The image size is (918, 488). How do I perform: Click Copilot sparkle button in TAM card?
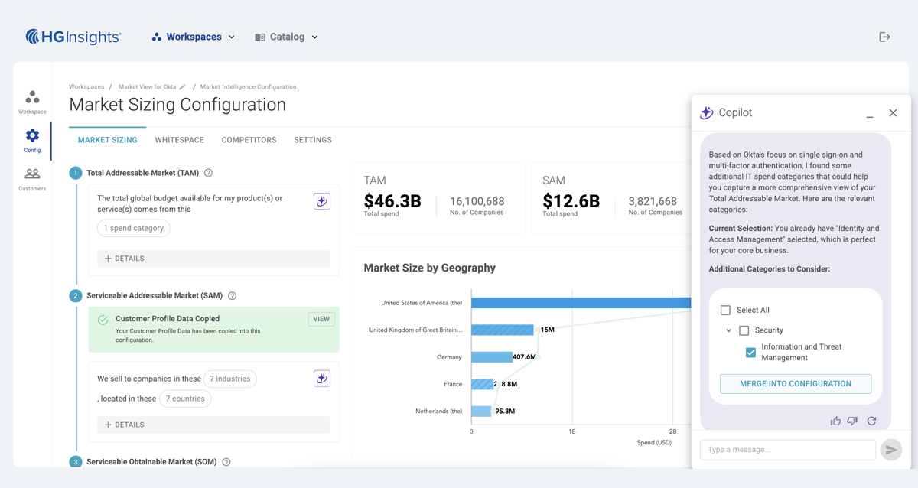(x=322, y=201)
